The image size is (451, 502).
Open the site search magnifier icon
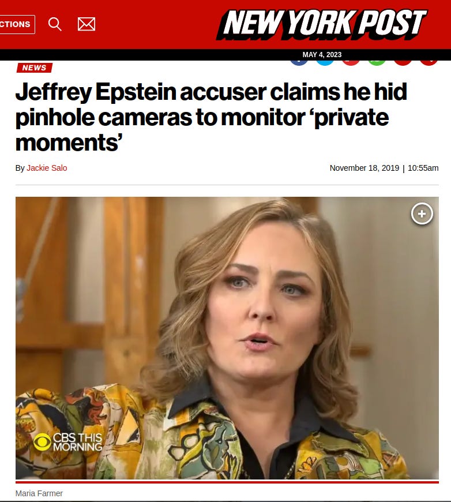(x=55, y=24)
